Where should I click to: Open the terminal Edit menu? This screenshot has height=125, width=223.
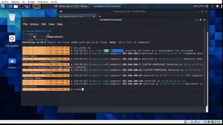click(44, 24)
